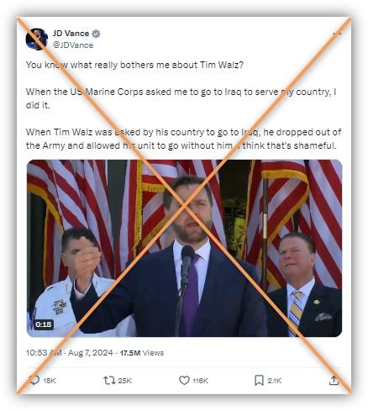Click the JD Vance display name
Viewport: 368px width, 411px height.
click(71, 34)
